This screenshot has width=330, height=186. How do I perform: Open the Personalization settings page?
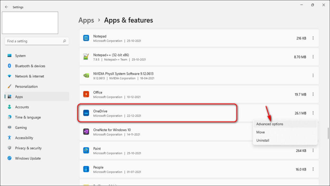coord(37,86)
